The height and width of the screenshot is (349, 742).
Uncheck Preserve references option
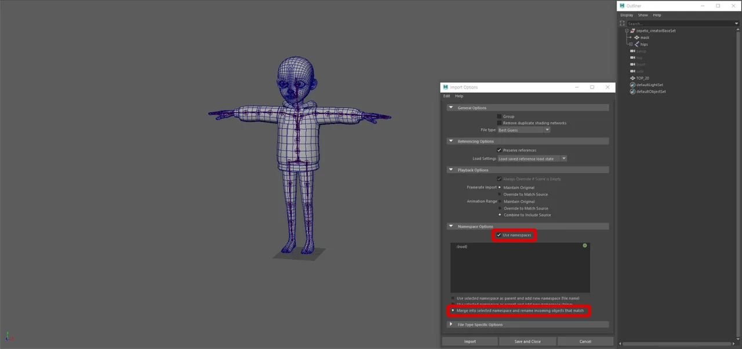pyautogui.click(x=500, y=150)
